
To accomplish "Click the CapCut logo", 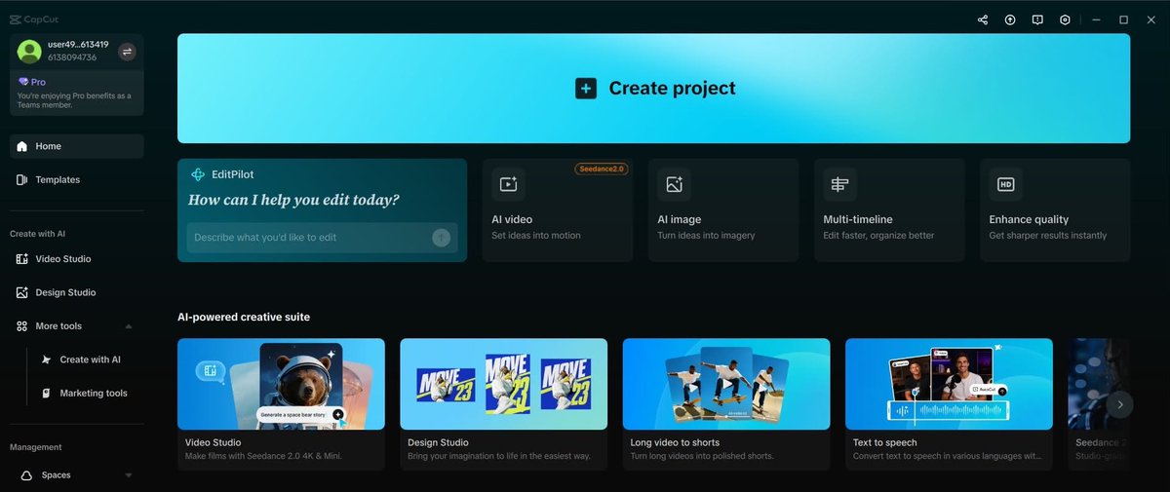I will [34, 19].
